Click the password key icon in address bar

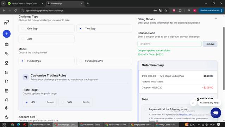point(155,11)
